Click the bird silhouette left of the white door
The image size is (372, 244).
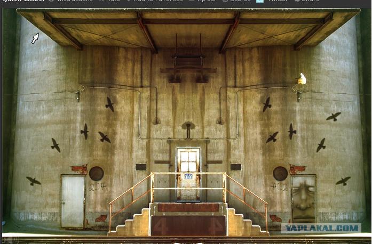point(34,181)
